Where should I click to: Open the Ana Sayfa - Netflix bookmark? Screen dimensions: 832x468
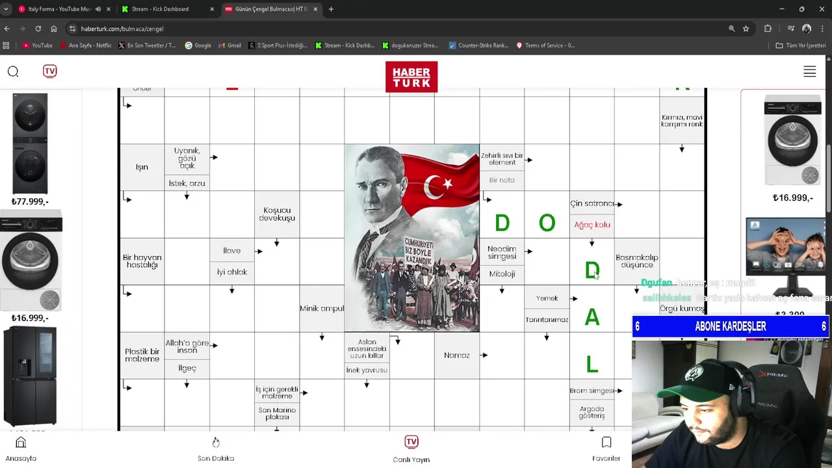(x=85, y=45)
